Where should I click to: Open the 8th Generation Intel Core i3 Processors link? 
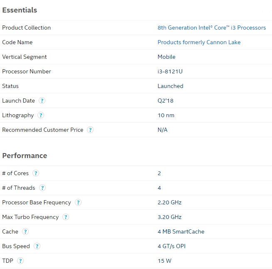211,28
